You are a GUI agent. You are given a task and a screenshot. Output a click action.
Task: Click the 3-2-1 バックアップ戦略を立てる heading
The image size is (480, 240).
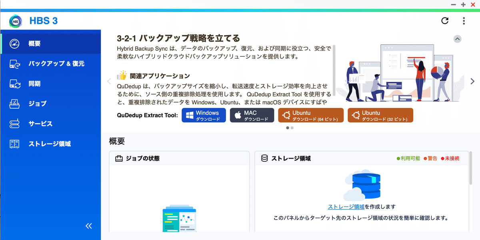(x=178, y=38)
